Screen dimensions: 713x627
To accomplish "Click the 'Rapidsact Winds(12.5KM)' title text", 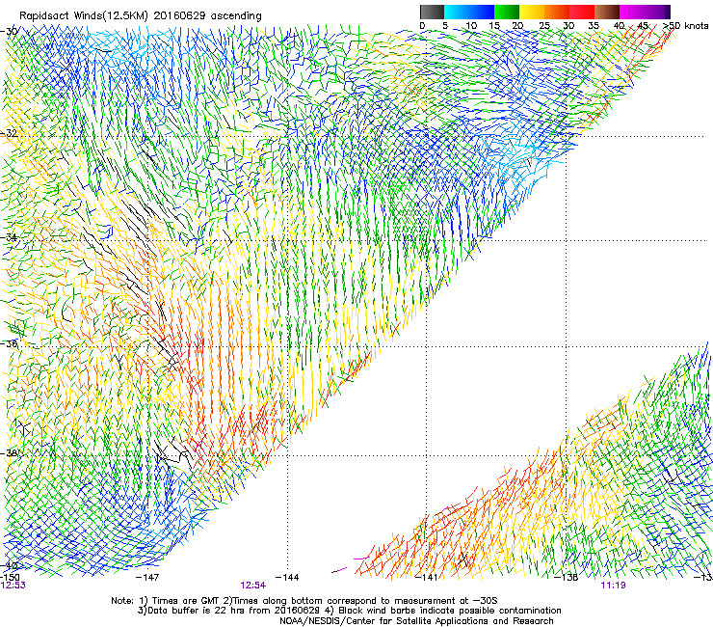I will click(84, 16).
